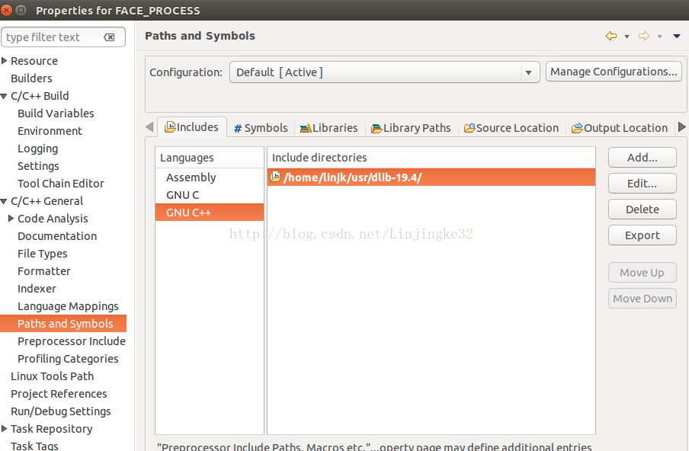
Task: Delete the selected include directory
Action: click(x=642, y=210)
